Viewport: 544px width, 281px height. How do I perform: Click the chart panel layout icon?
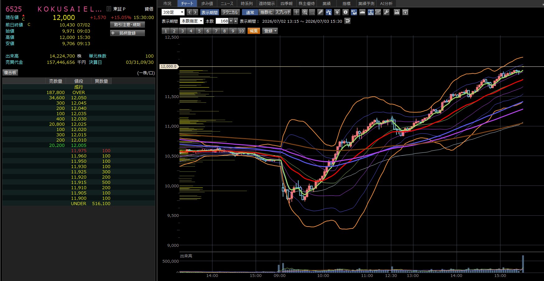click(378, 12)
